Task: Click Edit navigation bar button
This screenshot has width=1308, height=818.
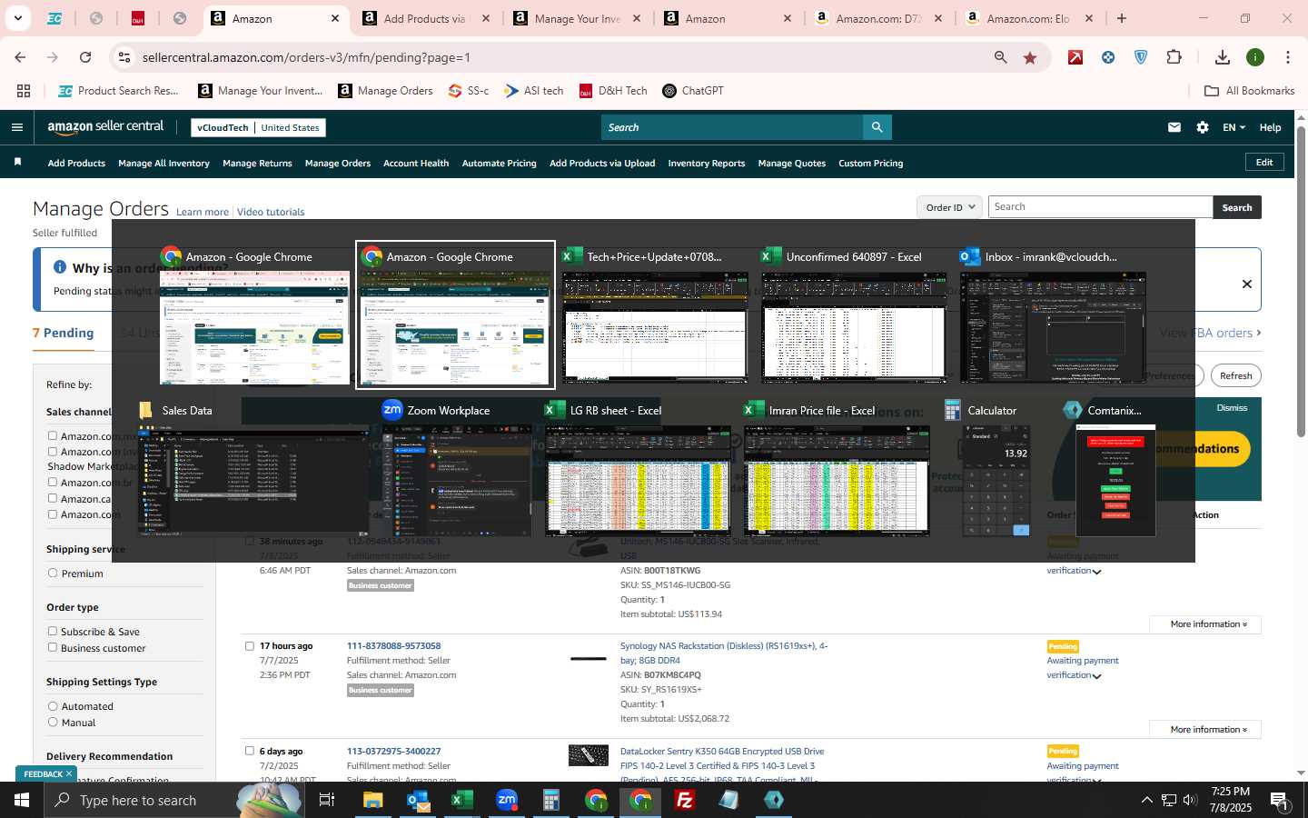Action: [1264, 162]
